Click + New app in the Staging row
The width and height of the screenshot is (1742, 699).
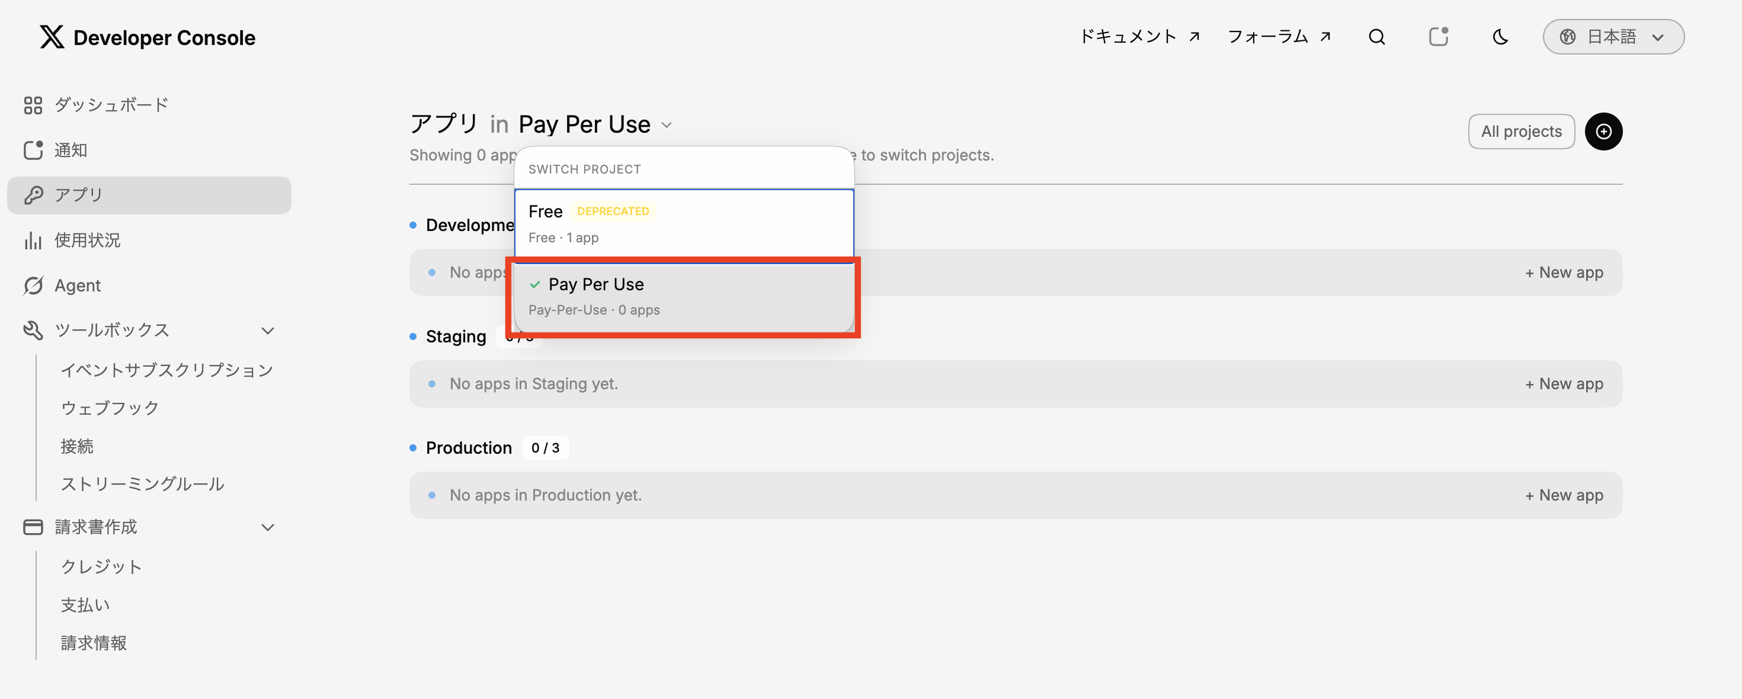pyautogui.click(x=1564, y=384)
